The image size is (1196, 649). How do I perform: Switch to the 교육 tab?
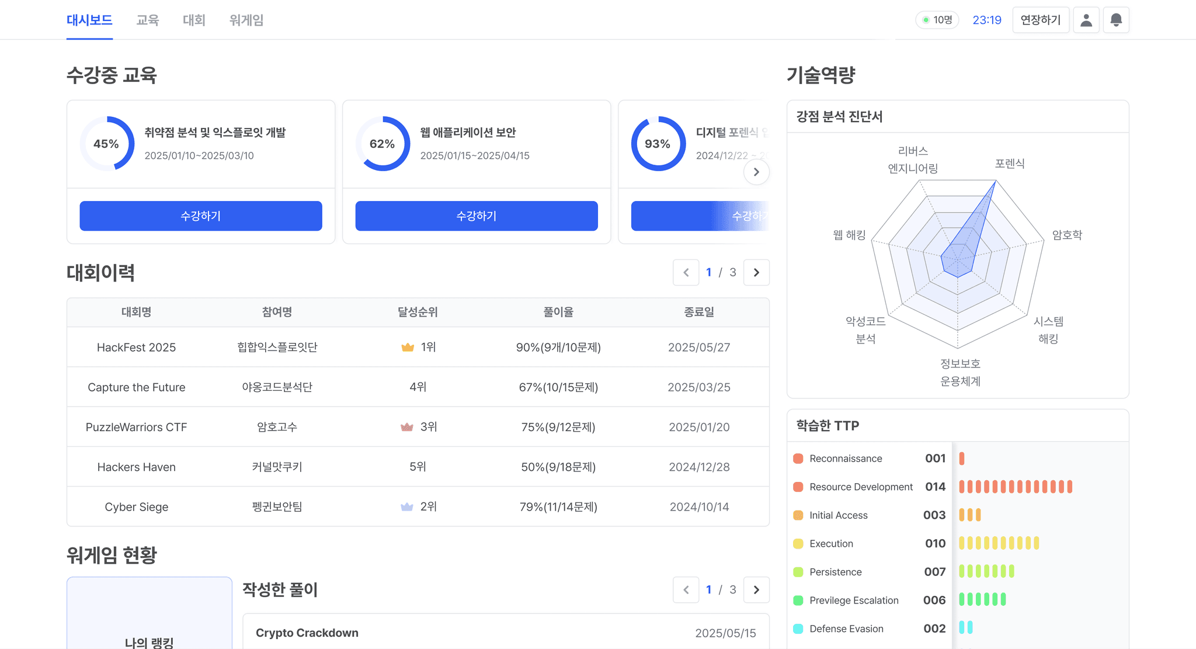click(148, 20)
